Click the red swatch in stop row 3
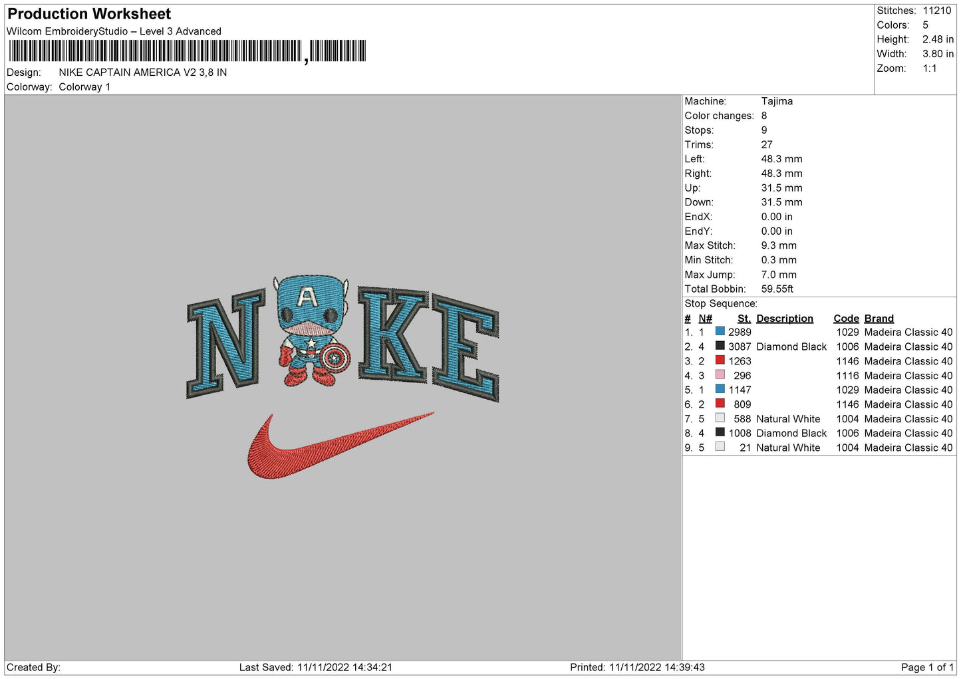The width and height of the screenshot is (961, 679). (x=720, y=360)
